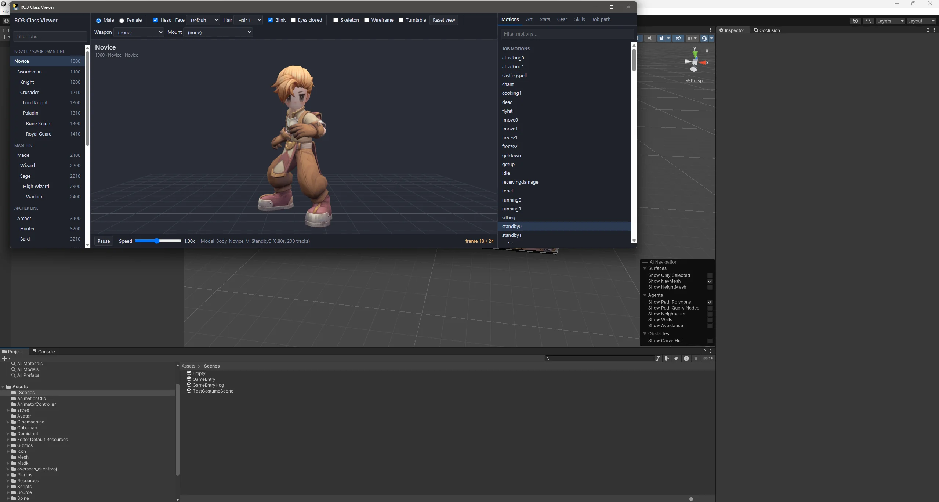The height and width of the screenshot is (502, 939).
Task: Open the Face Default dropdown
Action: (x=204, y=20)
